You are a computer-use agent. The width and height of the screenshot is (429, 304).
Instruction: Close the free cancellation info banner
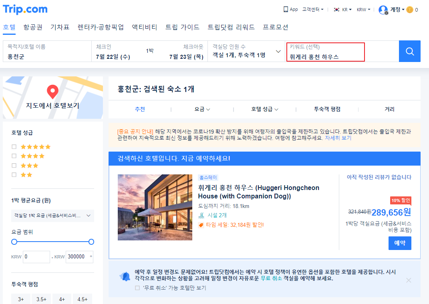(409, 280)
